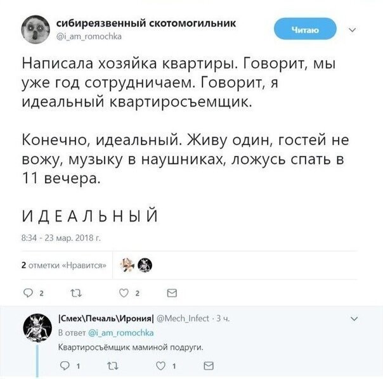View the 2 отметки «Нравится» list
383x379 pixels.
click(64, 265)
